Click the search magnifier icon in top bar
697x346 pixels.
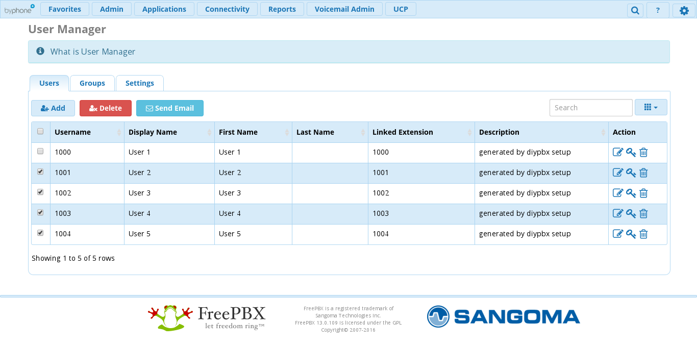click(635, 10)
